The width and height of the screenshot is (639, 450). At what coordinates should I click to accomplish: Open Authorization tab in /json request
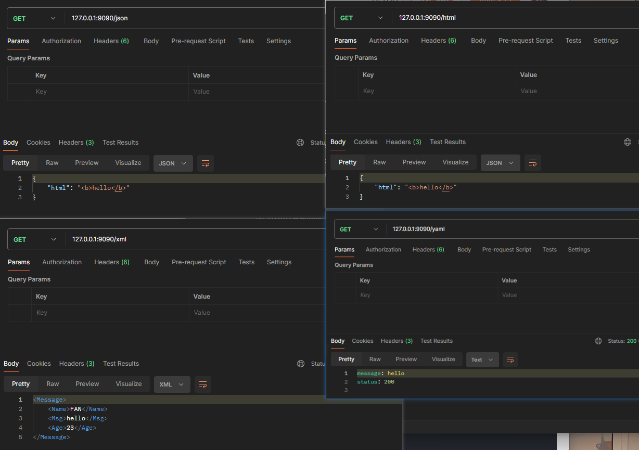coord(61,41)
